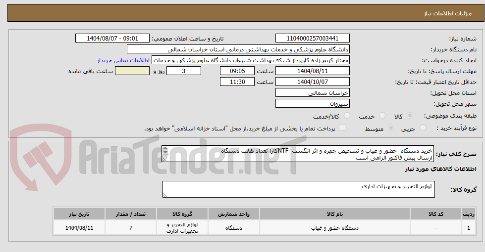The image size is (485, 252).
Task: Select the جزیی purchase type radio
Action: (423, 127)
